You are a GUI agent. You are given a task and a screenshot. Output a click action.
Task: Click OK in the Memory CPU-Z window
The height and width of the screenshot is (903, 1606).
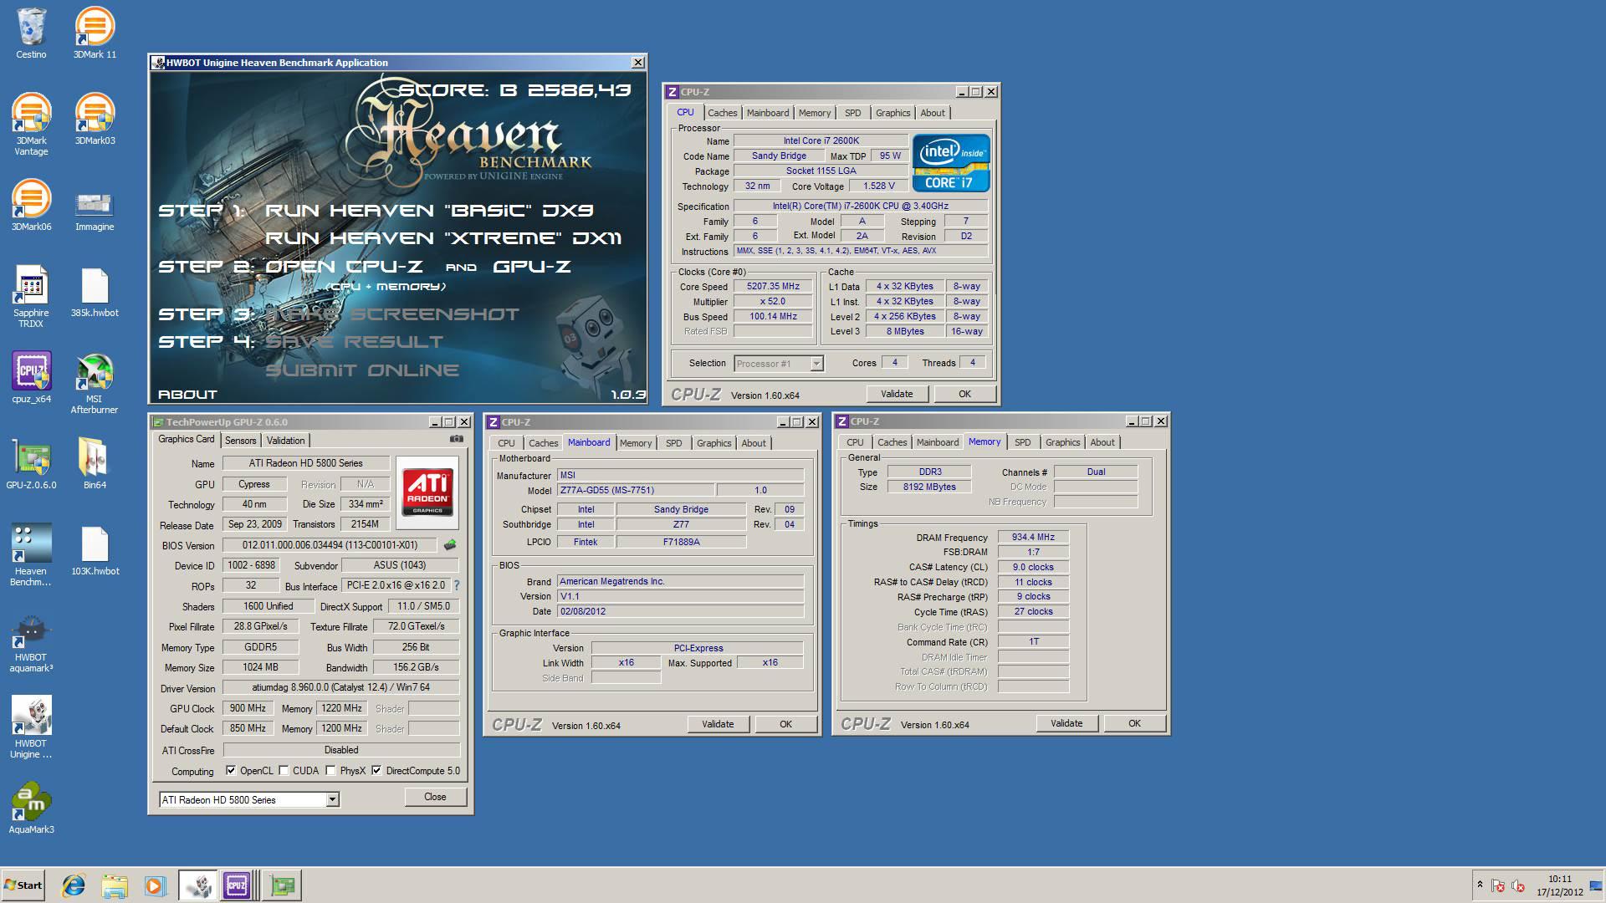1134,723
